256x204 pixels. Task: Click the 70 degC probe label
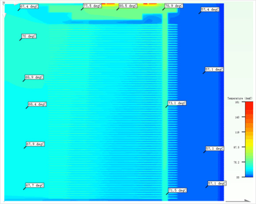(x=29, y=36)
